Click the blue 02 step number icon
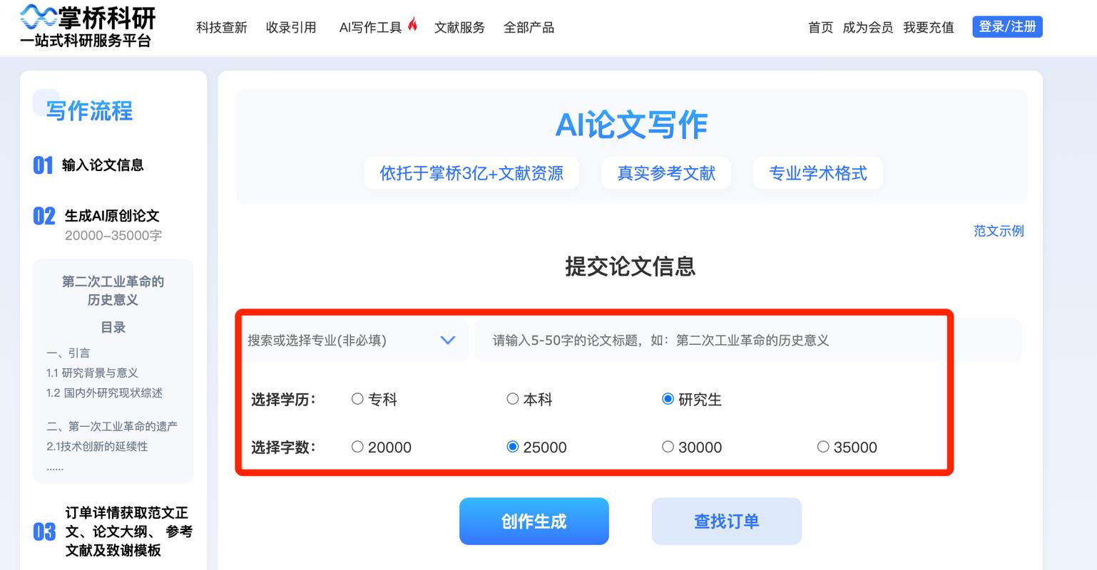The height and width of the screenshot is (570, 1097). pyautogui.click(x=44, y=216)
